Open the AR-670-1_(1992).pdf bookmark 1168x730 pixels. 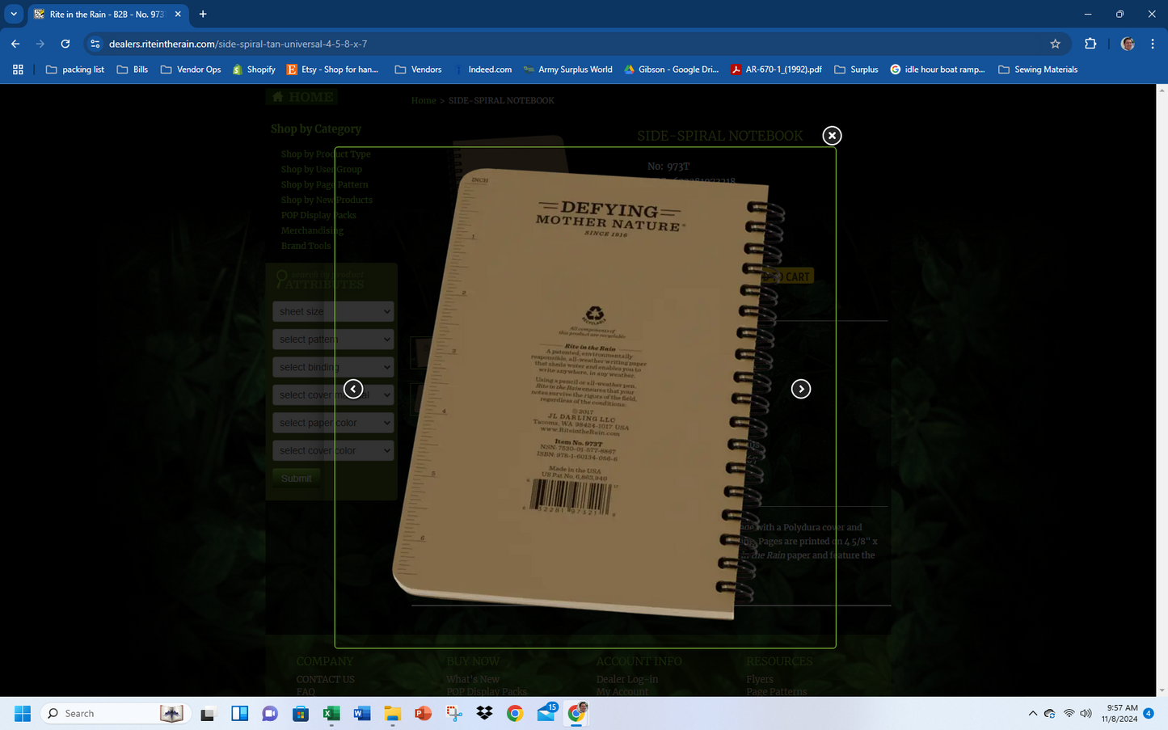coord(776,70)
